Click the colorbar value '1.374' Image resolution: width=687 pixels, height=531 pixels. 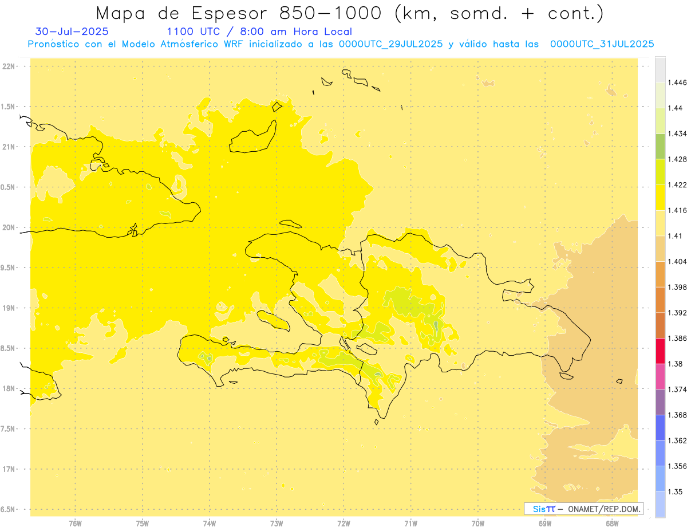678,390
